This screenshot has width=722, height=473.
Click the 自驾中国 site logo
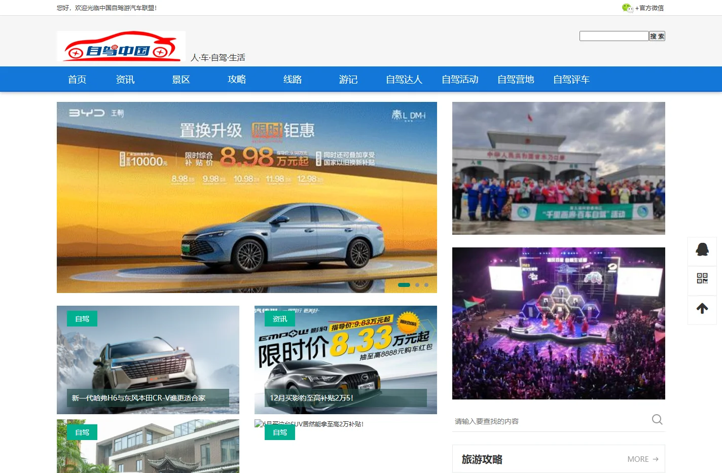click(121, 46)
